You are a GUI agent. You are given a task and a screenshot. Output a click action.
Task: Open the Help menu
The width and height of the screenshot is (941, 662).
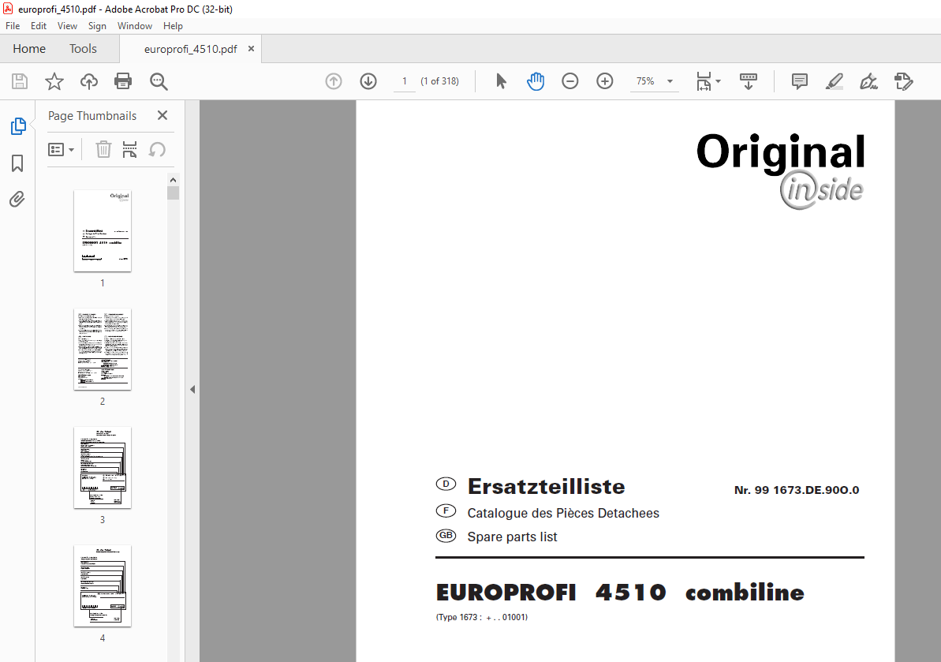(x=173, y=26)
